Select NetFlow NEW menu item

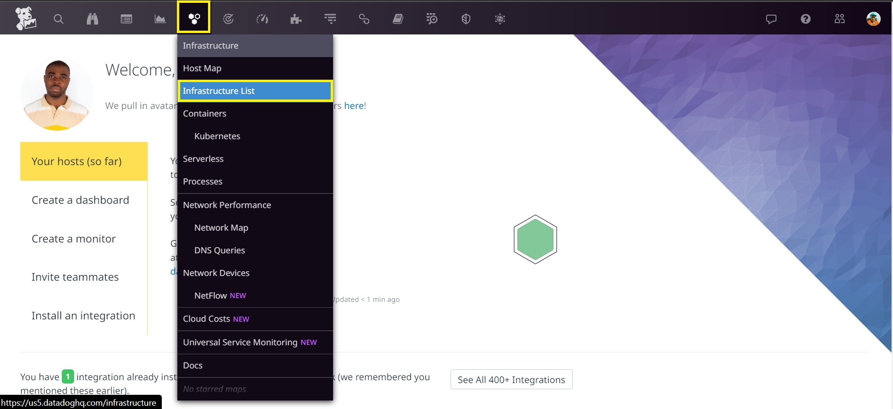click(255, 296)
